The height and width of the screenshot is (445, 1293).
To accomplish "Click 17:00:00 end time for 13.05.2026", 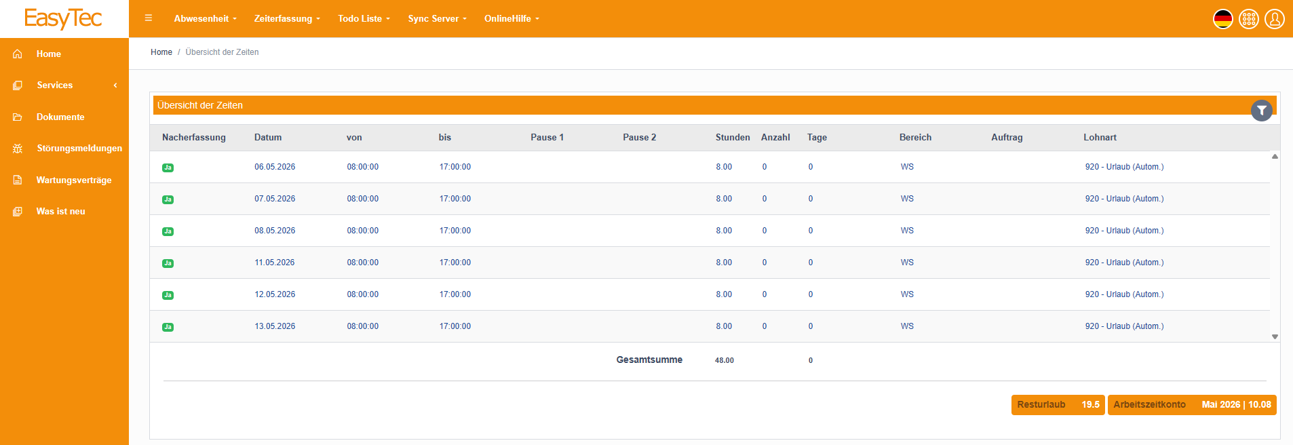I will (455, 326).
